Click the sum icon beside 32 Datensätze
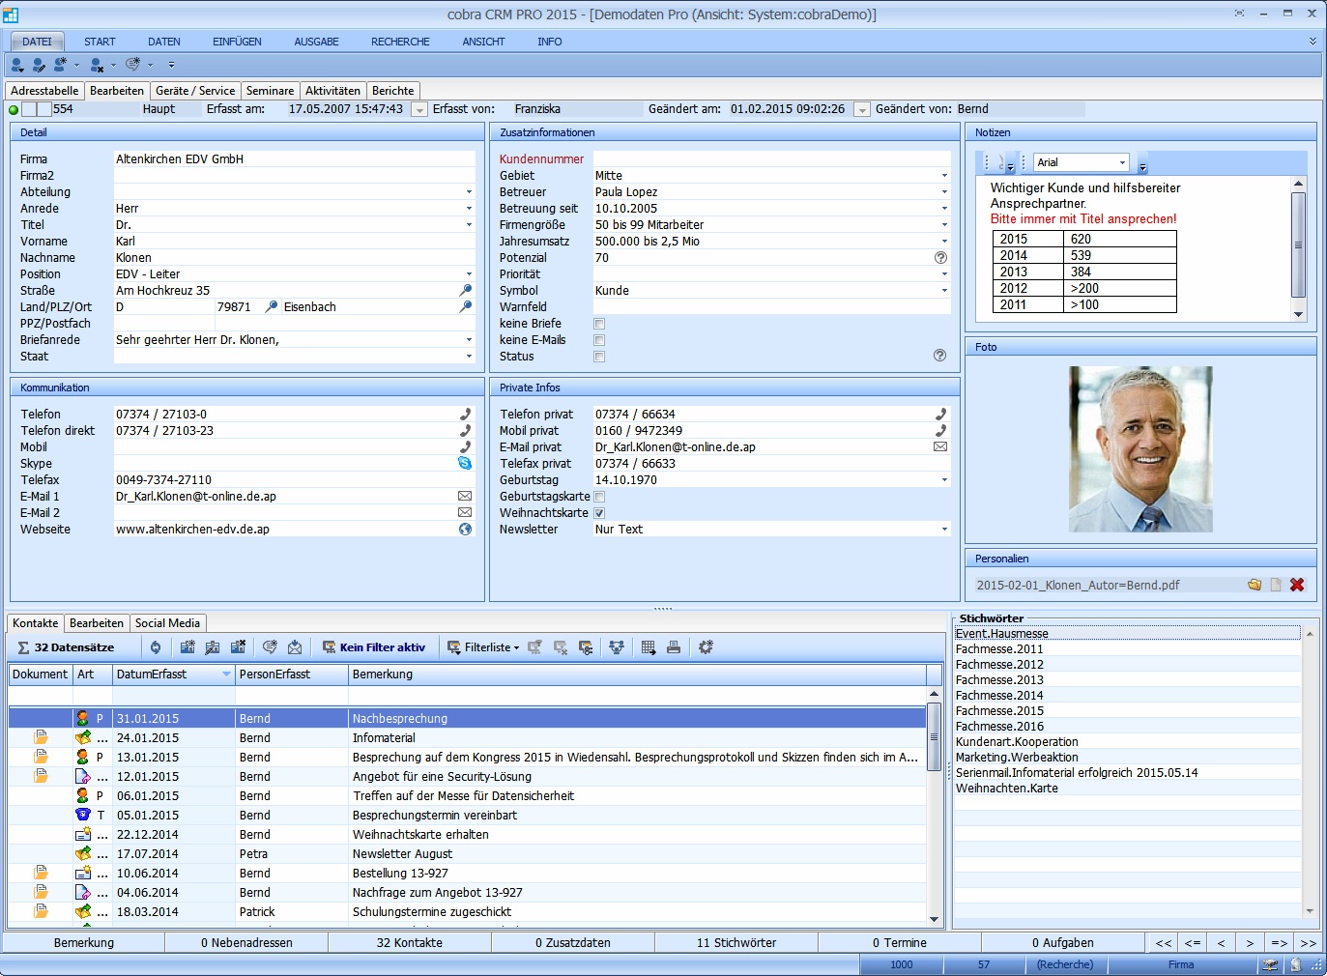The width and height of the screenshot is (1327, 976). [23, 647]
